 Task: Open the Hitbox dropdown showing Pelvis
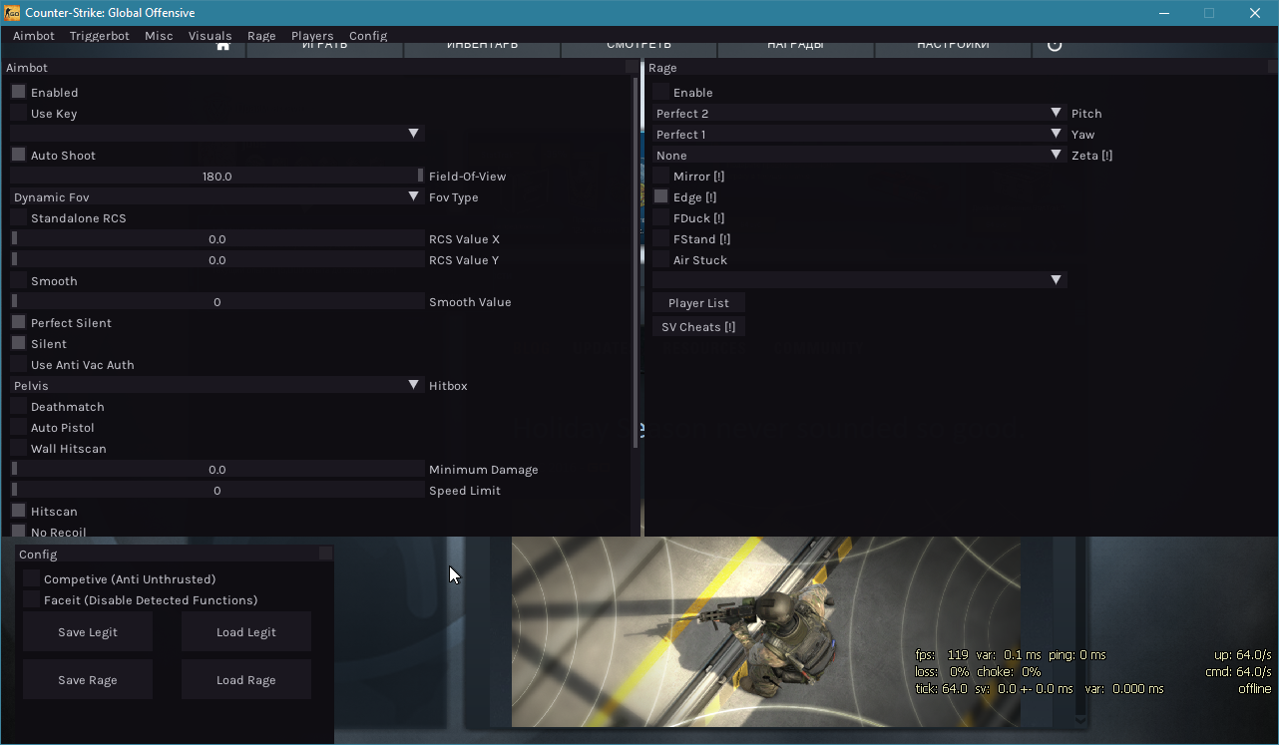(217, 385)
